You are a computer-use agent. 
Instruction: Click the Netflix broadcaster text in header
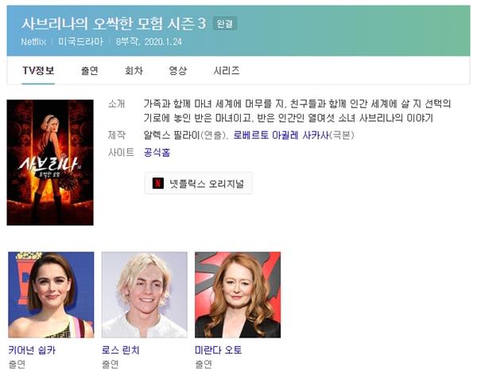(x=33, y=41)
